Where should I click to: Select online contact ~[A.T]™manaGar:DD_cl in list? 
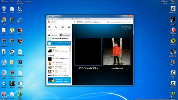point(58,59)
